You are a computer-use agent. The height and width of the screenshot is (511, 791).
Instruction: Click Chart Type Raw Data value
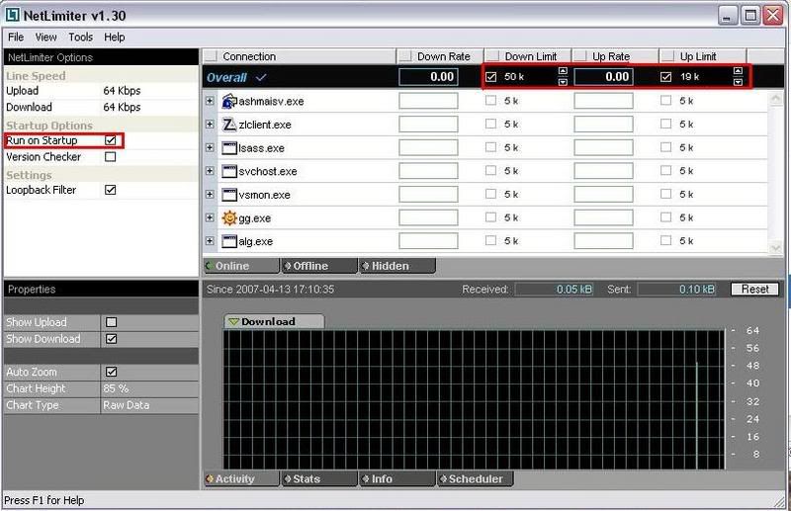click(127, 405)
